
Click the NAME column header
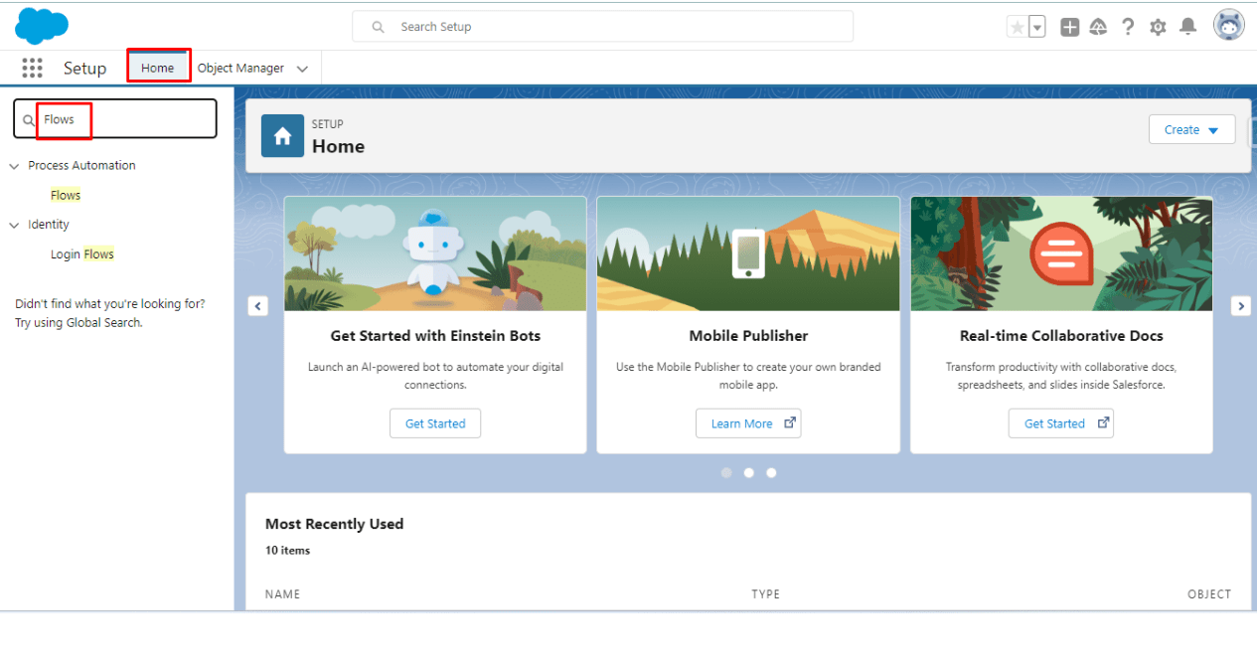tap(282, 594)
